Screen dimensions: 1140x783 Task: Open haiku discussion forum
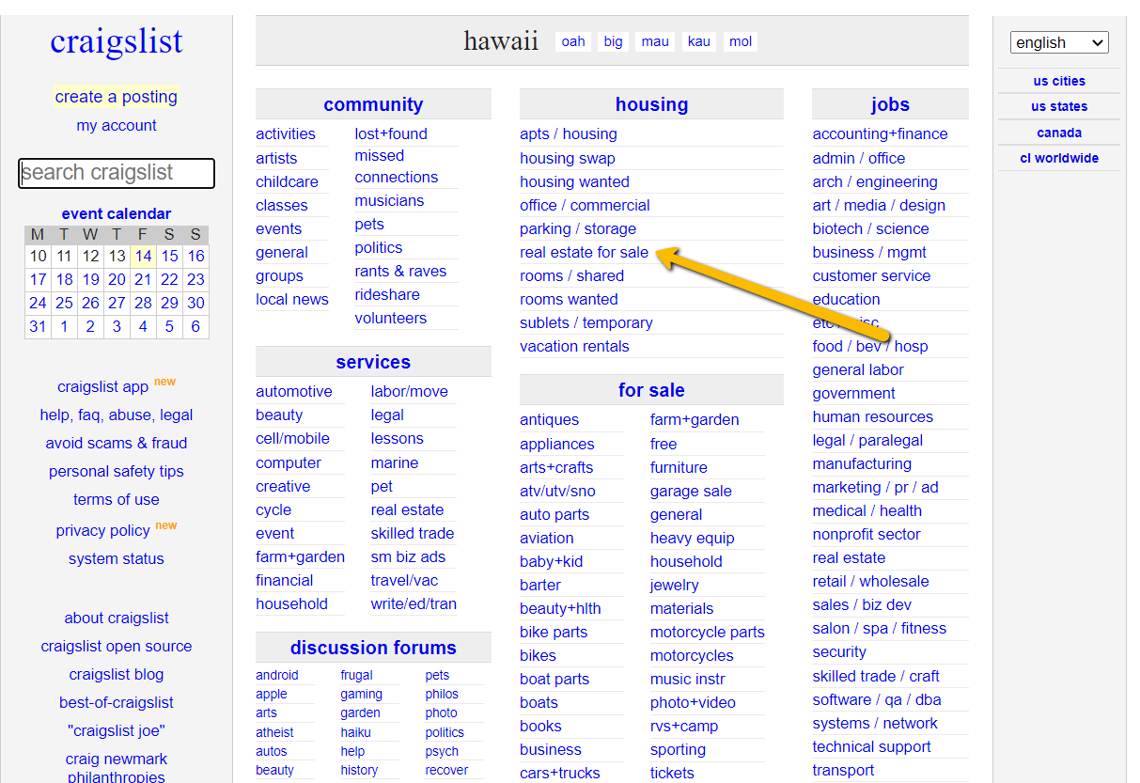tap(356, 732)
